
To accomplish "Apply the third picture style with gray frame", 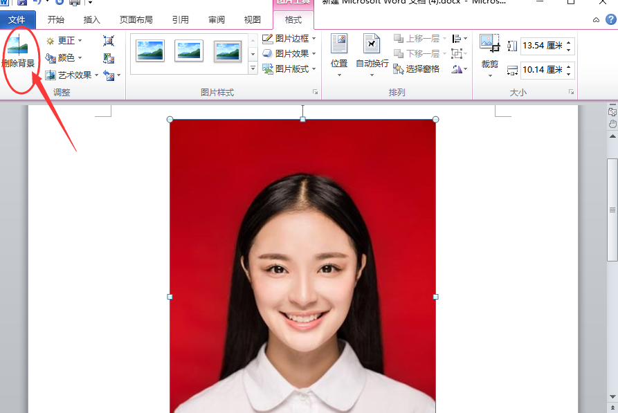I will tap(228, 51).
